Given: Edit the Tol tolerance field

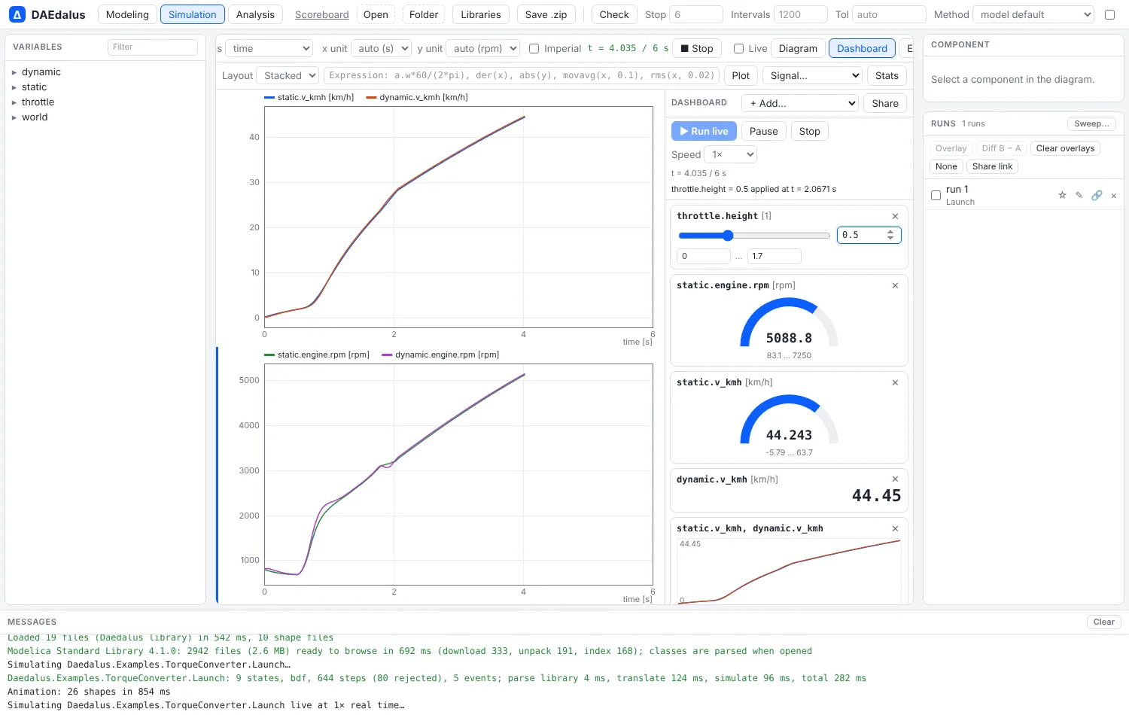Looking at the screenshot, I should coord(889,14).
